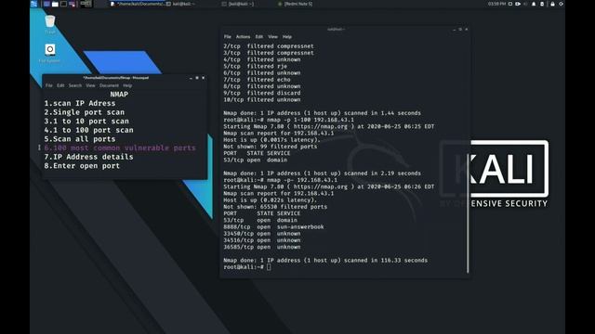Click line '3.1 to 10 port scan'
This screenshot has width=595, height=334.
click(86, 122)
